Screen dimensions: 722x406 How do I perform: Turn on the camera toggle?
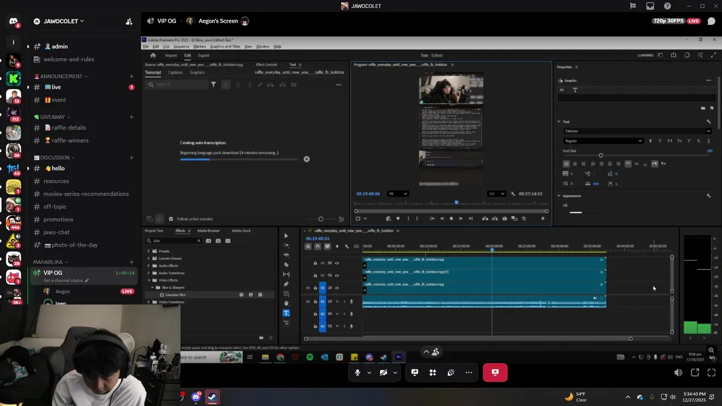(384, 373)
